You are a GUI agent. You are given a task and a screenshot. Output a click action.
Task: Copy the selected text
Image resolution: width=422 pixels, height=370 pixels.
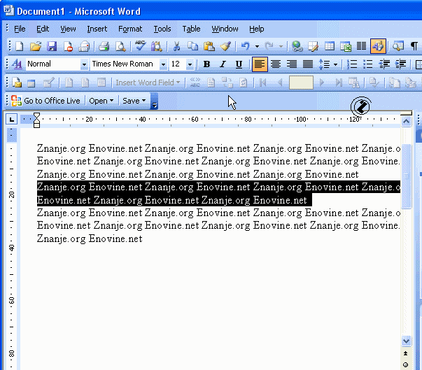192,47
